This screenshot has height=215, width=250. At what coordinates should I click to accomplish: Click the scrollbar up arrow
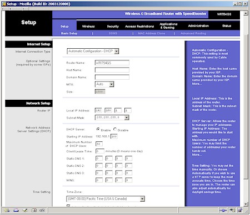(x=246, y=13)
